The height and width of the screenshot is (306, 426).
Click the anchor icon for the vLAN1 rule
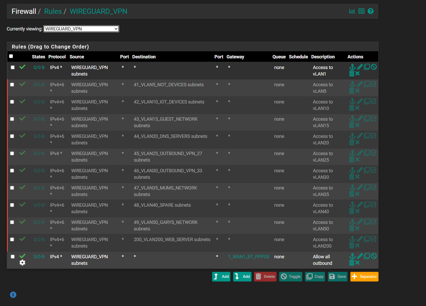[352, 67]
